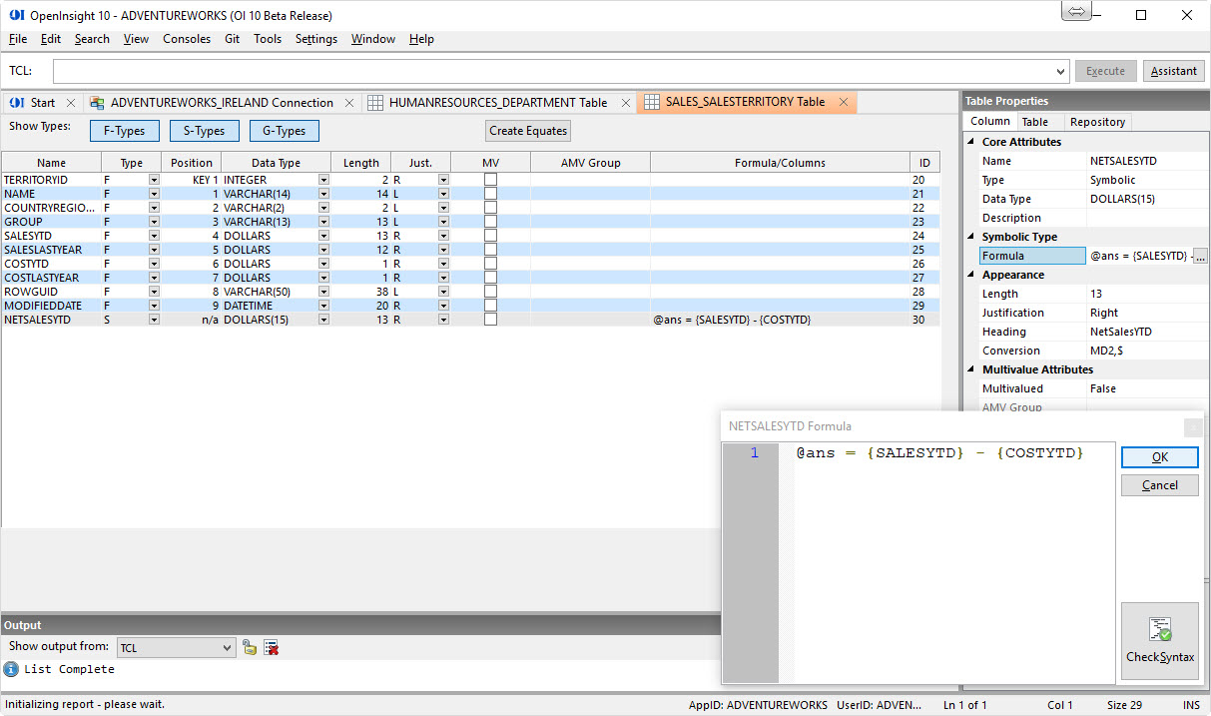Screen dimensions: 1211x716
Task: Select the COUNTRYREGIO... row name
Action: pyautogui.click(x=51, y=208)
